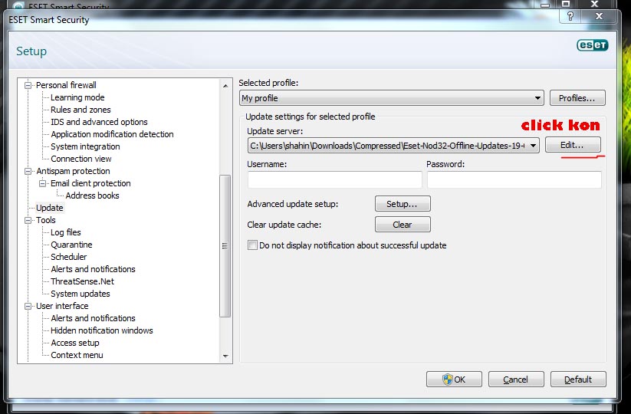This screenshot has height=414, width=631.
Task: Select System updates tree item
Action: (80, 294)
